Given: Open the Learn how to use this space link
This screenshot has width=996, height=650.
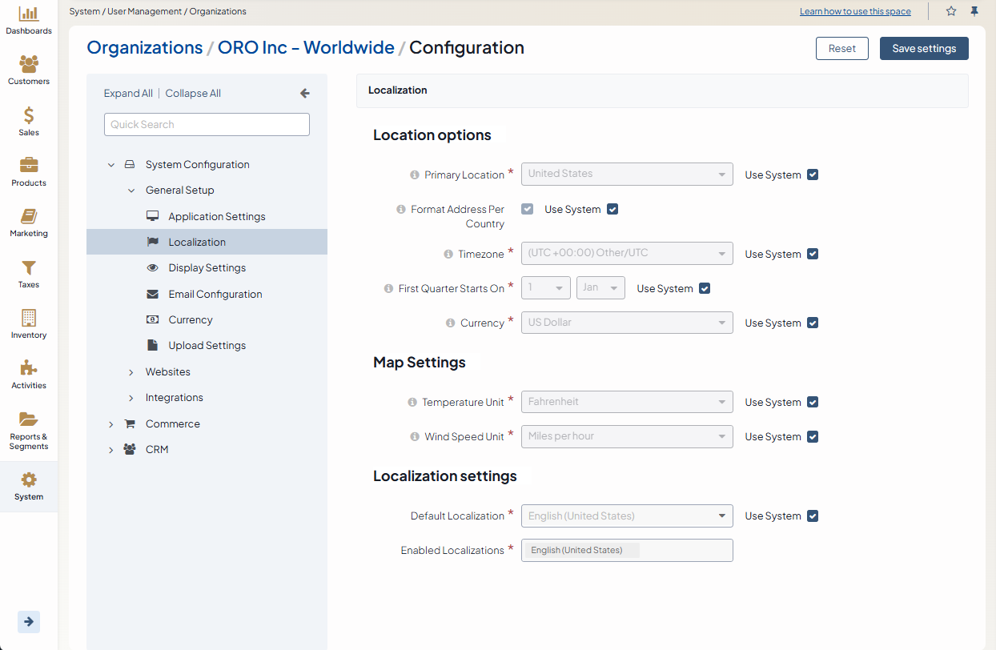Looking at the screenshot, I should [855, 12].
